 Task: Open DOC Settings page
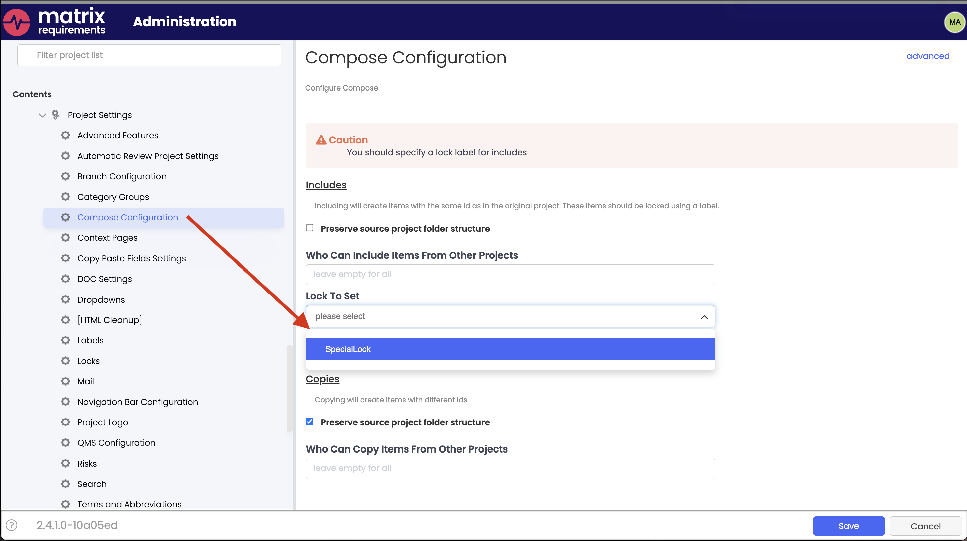tap(105, 279)
